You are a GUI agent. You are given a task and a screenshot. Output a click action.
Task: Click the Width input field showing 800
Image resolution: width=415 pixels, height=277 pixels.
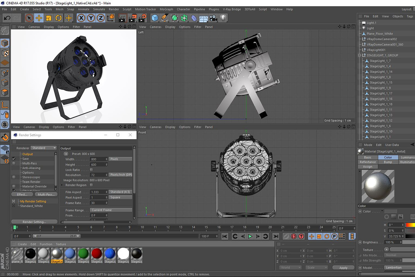point(99,159)
